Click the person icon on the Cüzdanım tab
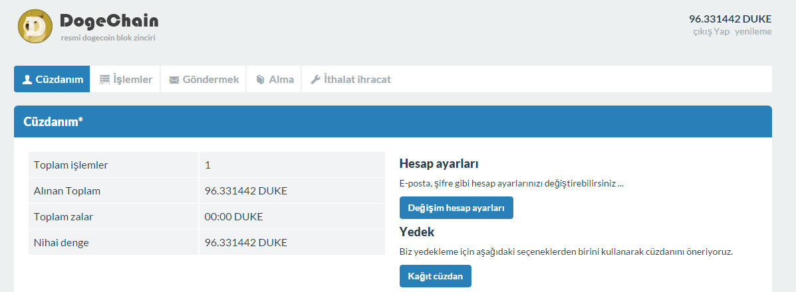796x292 pixels. pyautogui.click(x=27, y=80)
